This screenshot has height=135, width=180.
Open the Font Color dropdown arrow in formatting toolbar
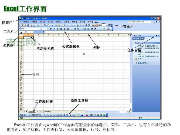111,29
